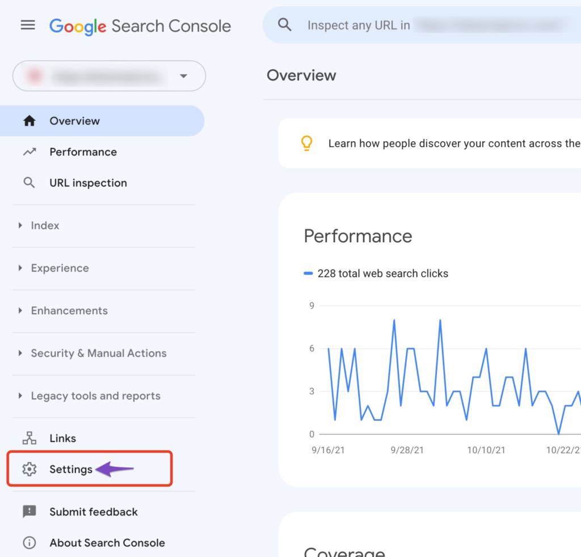
Task: Click the Google Search Console logo
Action: (x=140, y=26)
